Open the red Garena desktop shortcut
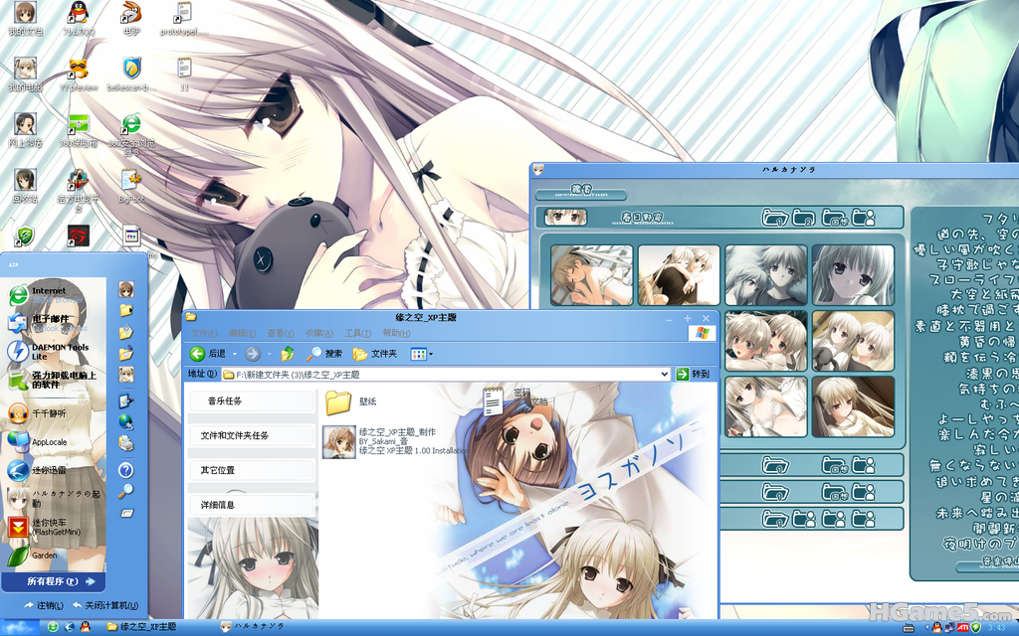The width and height of the screenshot is (1019, 636). (79, 237)
